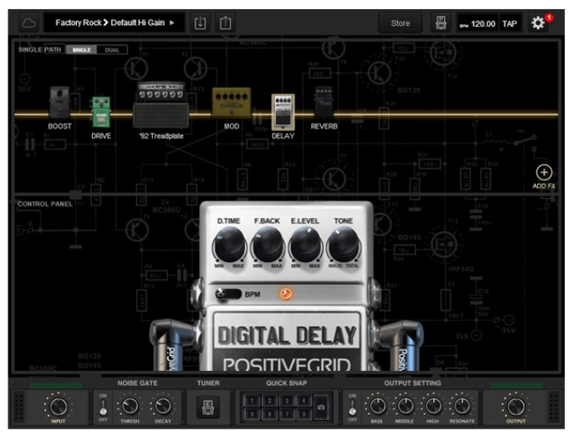The height and width of the screenshot is (441, 570).
Task: Select Quick Snap slot 2
Action: [269, 401]
